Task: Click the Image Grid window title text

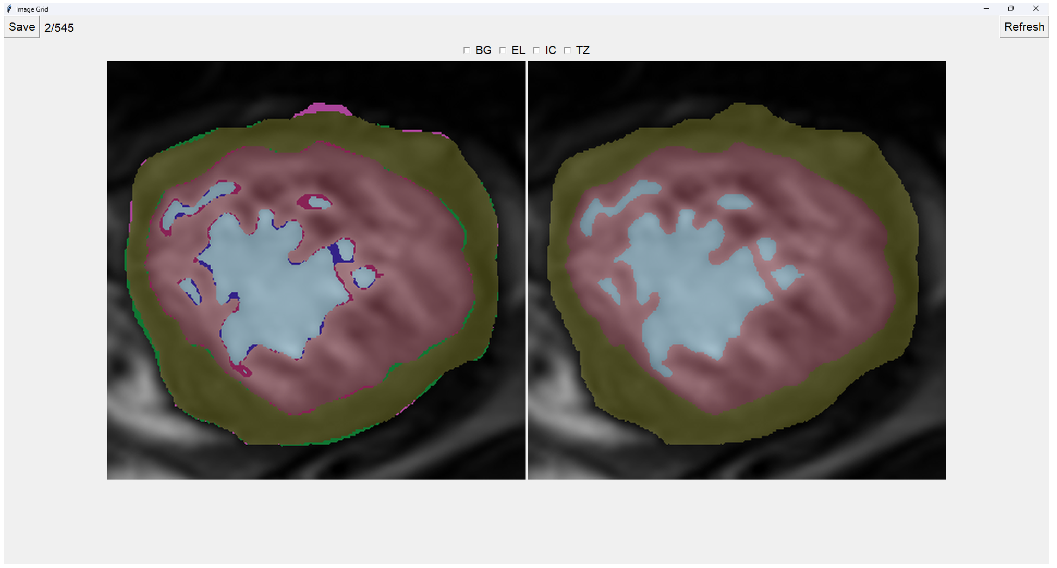Action: [32, 9]
